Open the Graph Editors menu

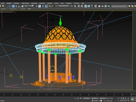pos(25,3)
